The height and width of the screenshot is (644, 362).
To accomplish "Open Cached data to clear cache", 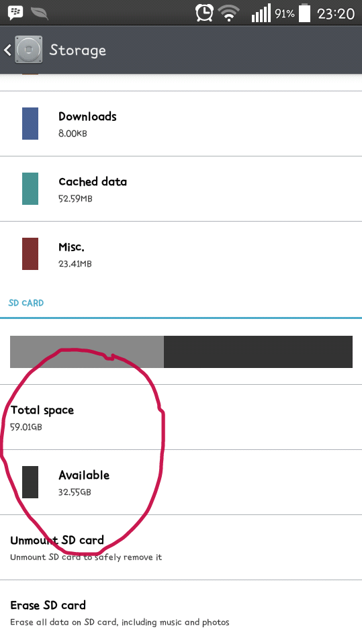I will coord(181,189).
